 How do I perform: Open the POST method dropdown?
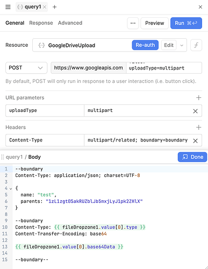pos(26,68)
